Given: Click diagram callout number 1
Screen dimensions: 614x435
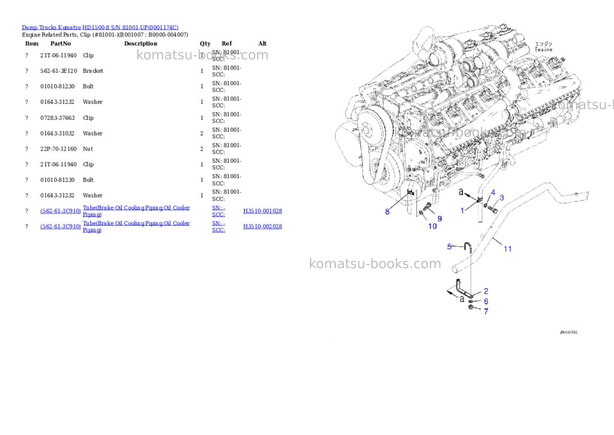Looking at the screenshot, I should pyautogui.click(x=462, y=211).
